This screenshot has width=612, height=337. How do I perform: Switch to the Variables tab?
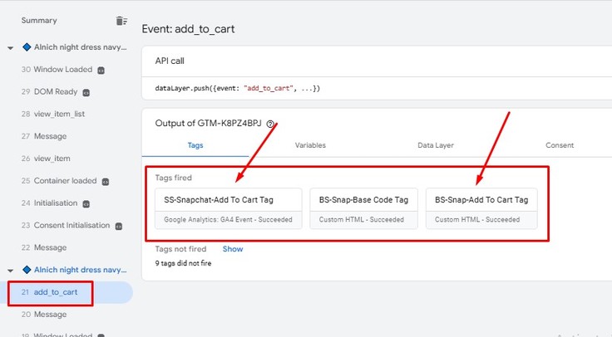[x=310, y=145]
